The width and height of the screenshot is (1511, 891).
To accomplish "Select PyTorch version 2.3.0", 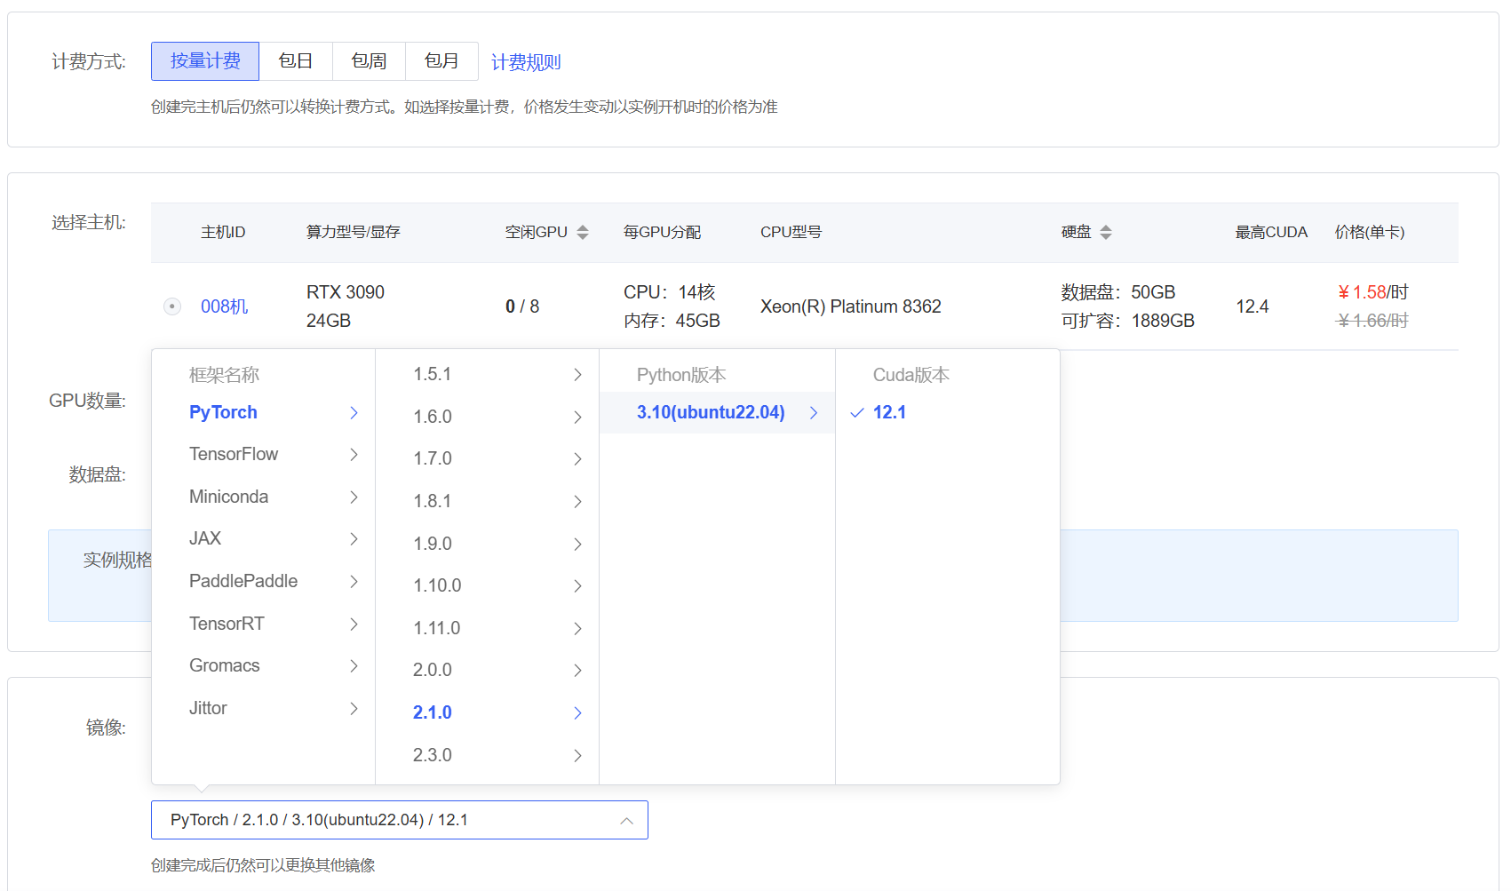I will tap(433, 755).
